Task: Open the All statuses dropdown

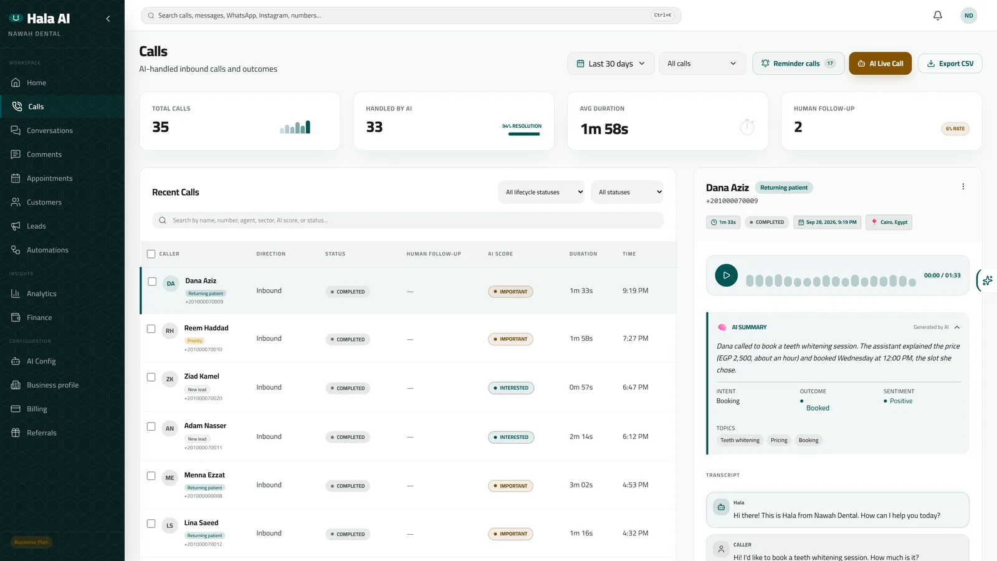Action: (x=627, y=192)
